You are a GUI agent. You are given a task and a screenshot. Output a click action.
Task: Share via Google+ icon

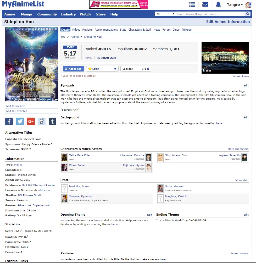[31, 121]
